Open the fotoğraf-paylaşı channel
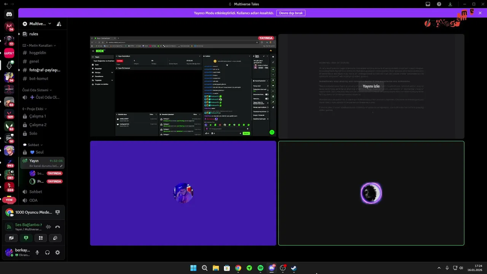The width and height of the screenshot is (487, 274). point(43,70)
